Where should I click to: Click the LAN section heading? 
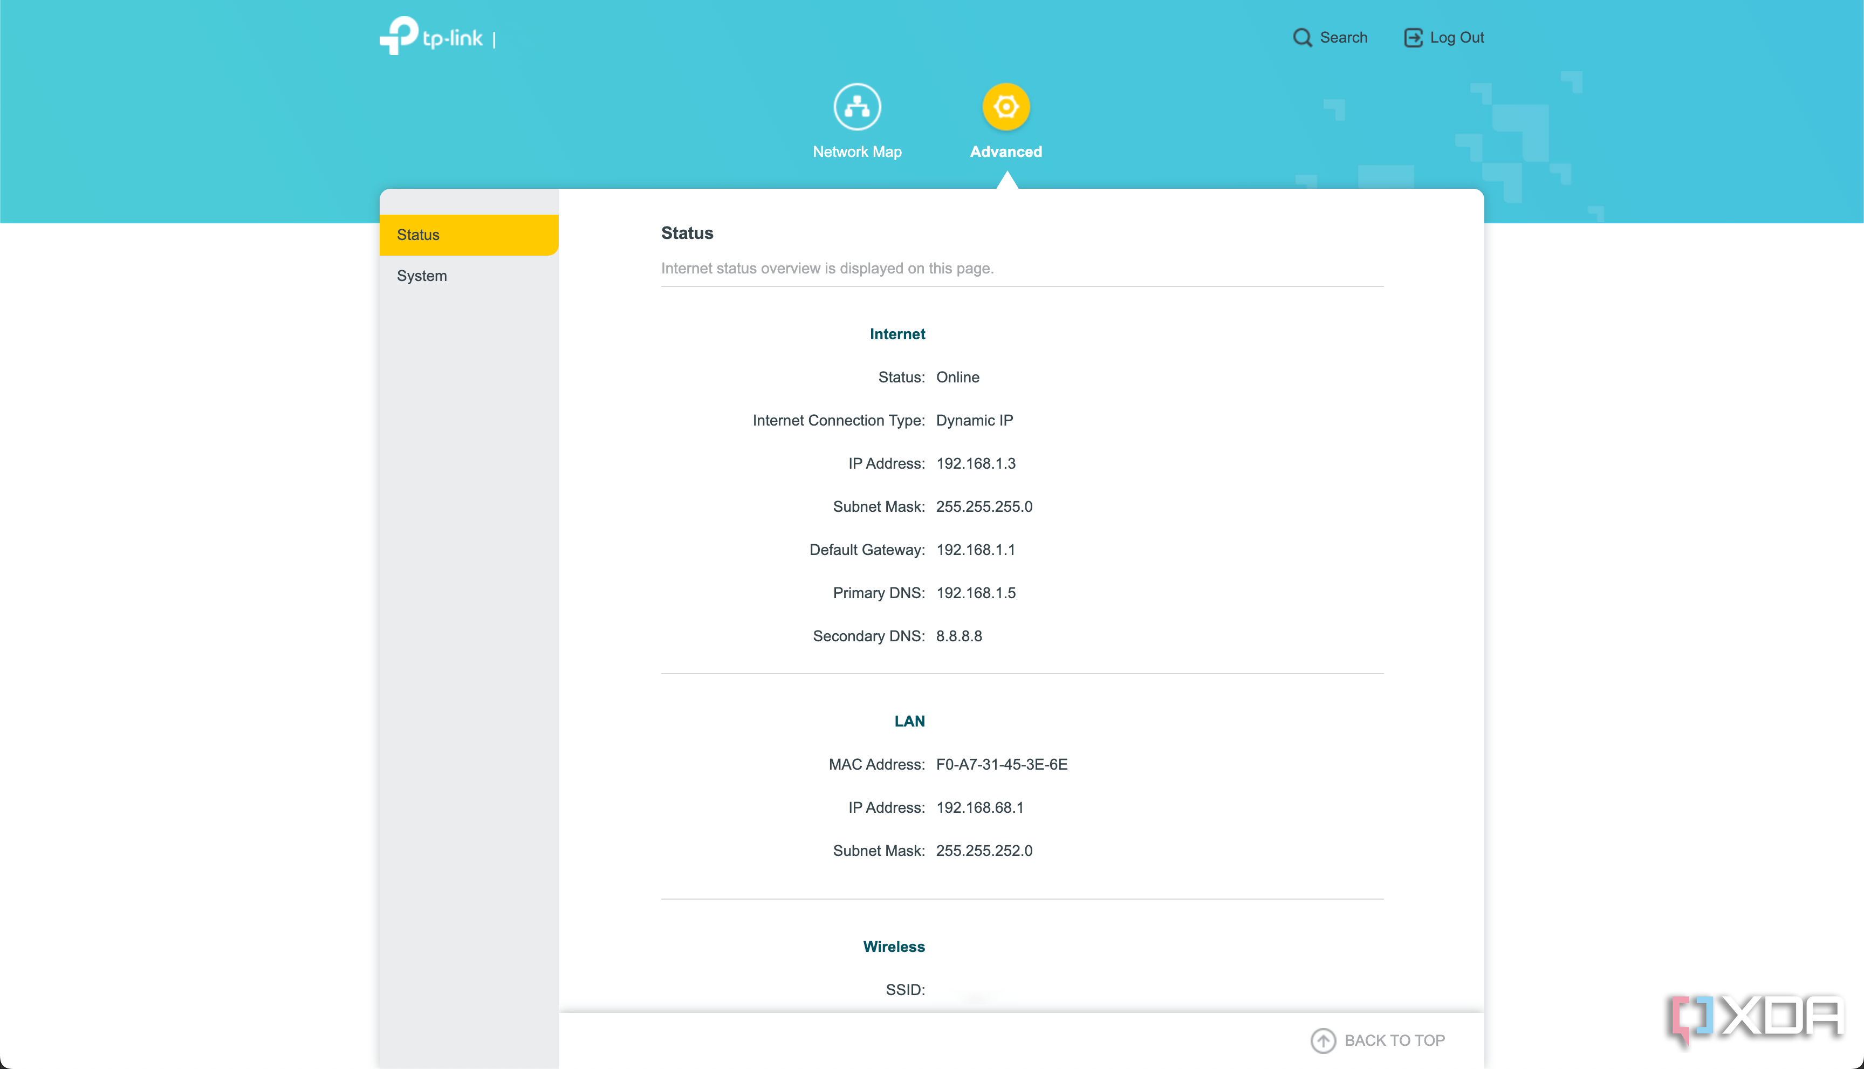pos(909,721)
